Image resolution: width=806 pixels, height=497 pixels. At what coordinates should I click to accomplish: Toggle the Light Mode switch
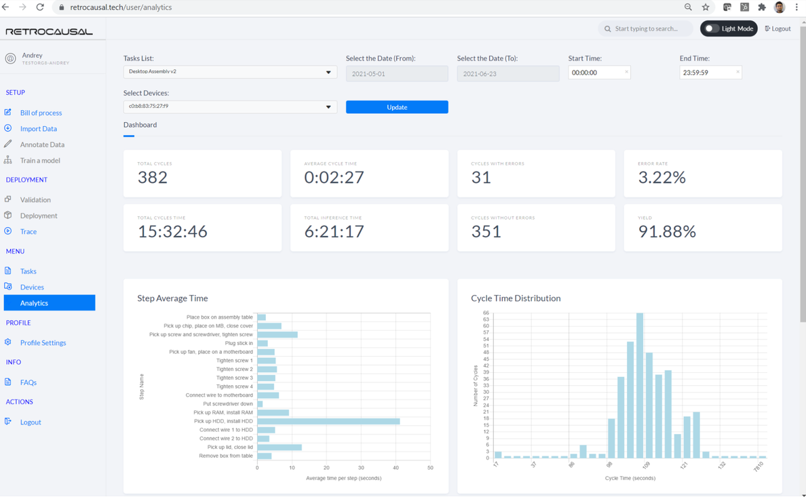click(711, 28)
